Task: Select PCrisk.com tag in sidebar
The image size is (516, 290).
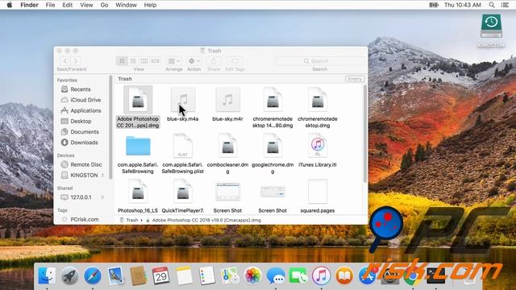Action: click(x=84, y=219)
